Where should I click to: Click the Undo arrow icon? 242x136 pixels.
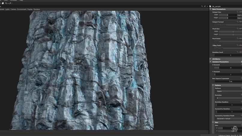pyautogui.click(x=6, y=3)
